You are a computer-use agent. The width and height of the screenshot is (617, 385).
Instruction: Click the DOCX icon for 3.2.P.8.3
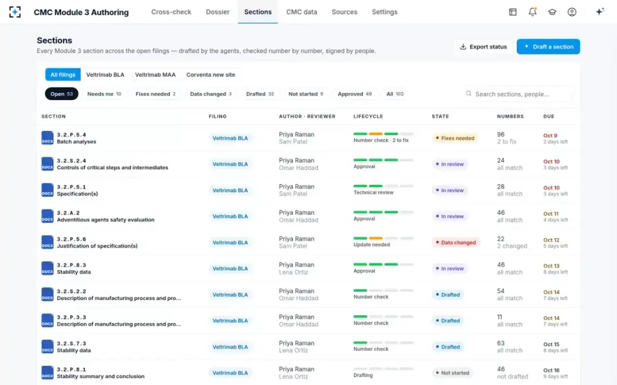point(47,268)
